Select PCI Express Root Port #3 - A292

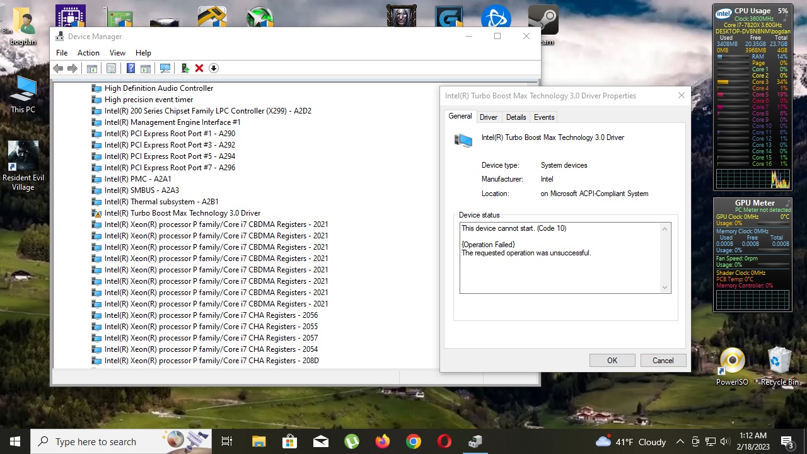click(170, 145)
